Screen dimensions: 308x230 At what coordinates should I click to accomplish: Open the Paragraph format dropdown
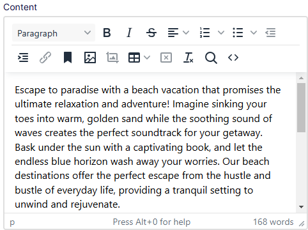point(54,33)
